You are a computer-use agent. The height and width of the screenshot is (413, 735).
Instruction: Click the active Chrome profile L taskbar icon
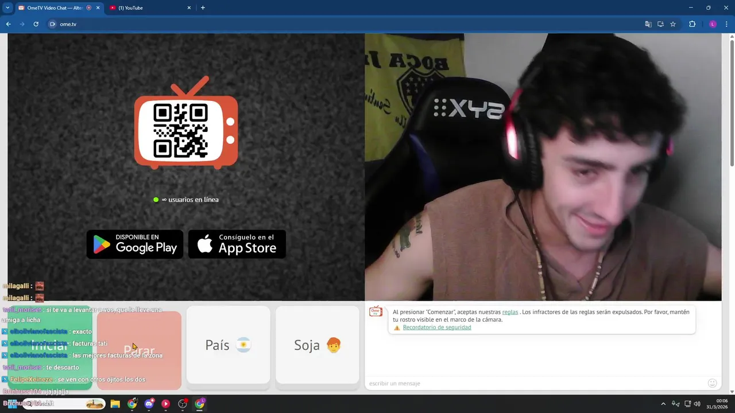[199, 404]
